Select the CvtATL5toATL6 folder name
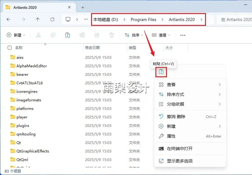Screen dimensions: 252x175 (30, 83)
